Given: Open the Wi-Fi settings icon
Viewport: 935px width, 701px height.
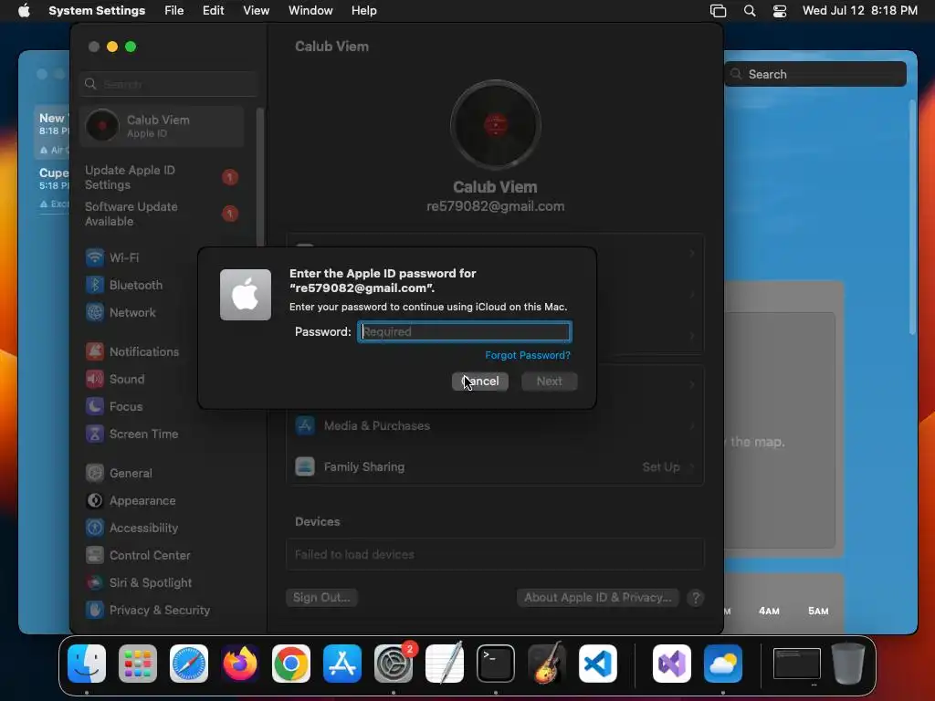Looking at the screenshot, I should [x=94, y=257].
